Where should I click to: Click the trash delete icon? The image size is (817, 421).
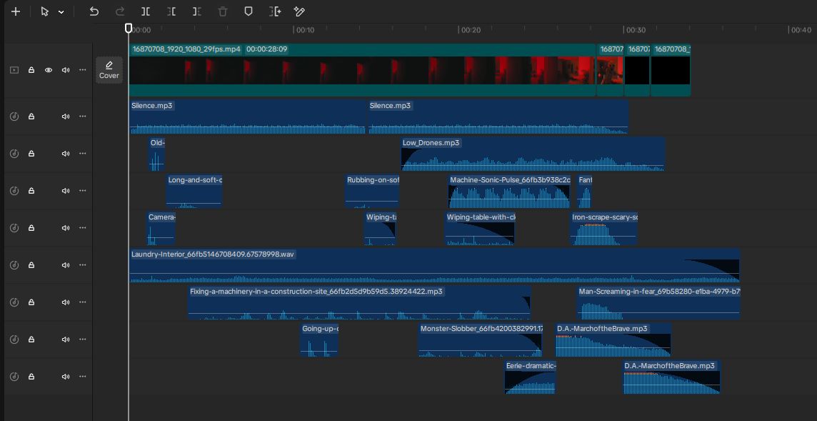coord(223,11)
